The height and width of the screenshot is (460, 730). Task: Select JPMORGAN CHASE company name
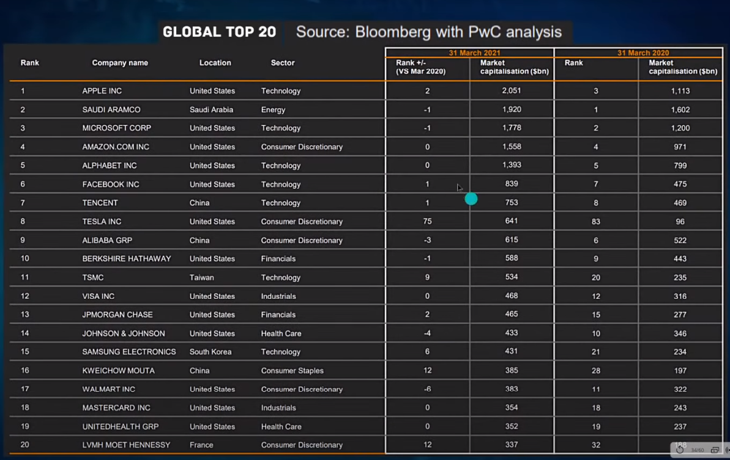(x=117, y=315)
